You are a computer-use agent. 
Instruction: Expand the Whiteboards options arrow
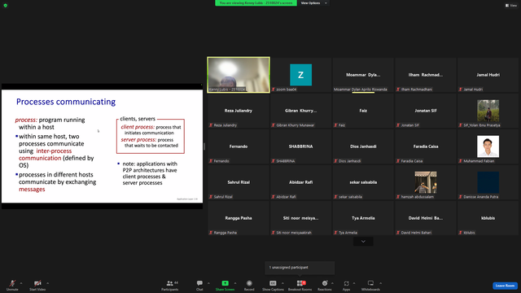(380, 283)
